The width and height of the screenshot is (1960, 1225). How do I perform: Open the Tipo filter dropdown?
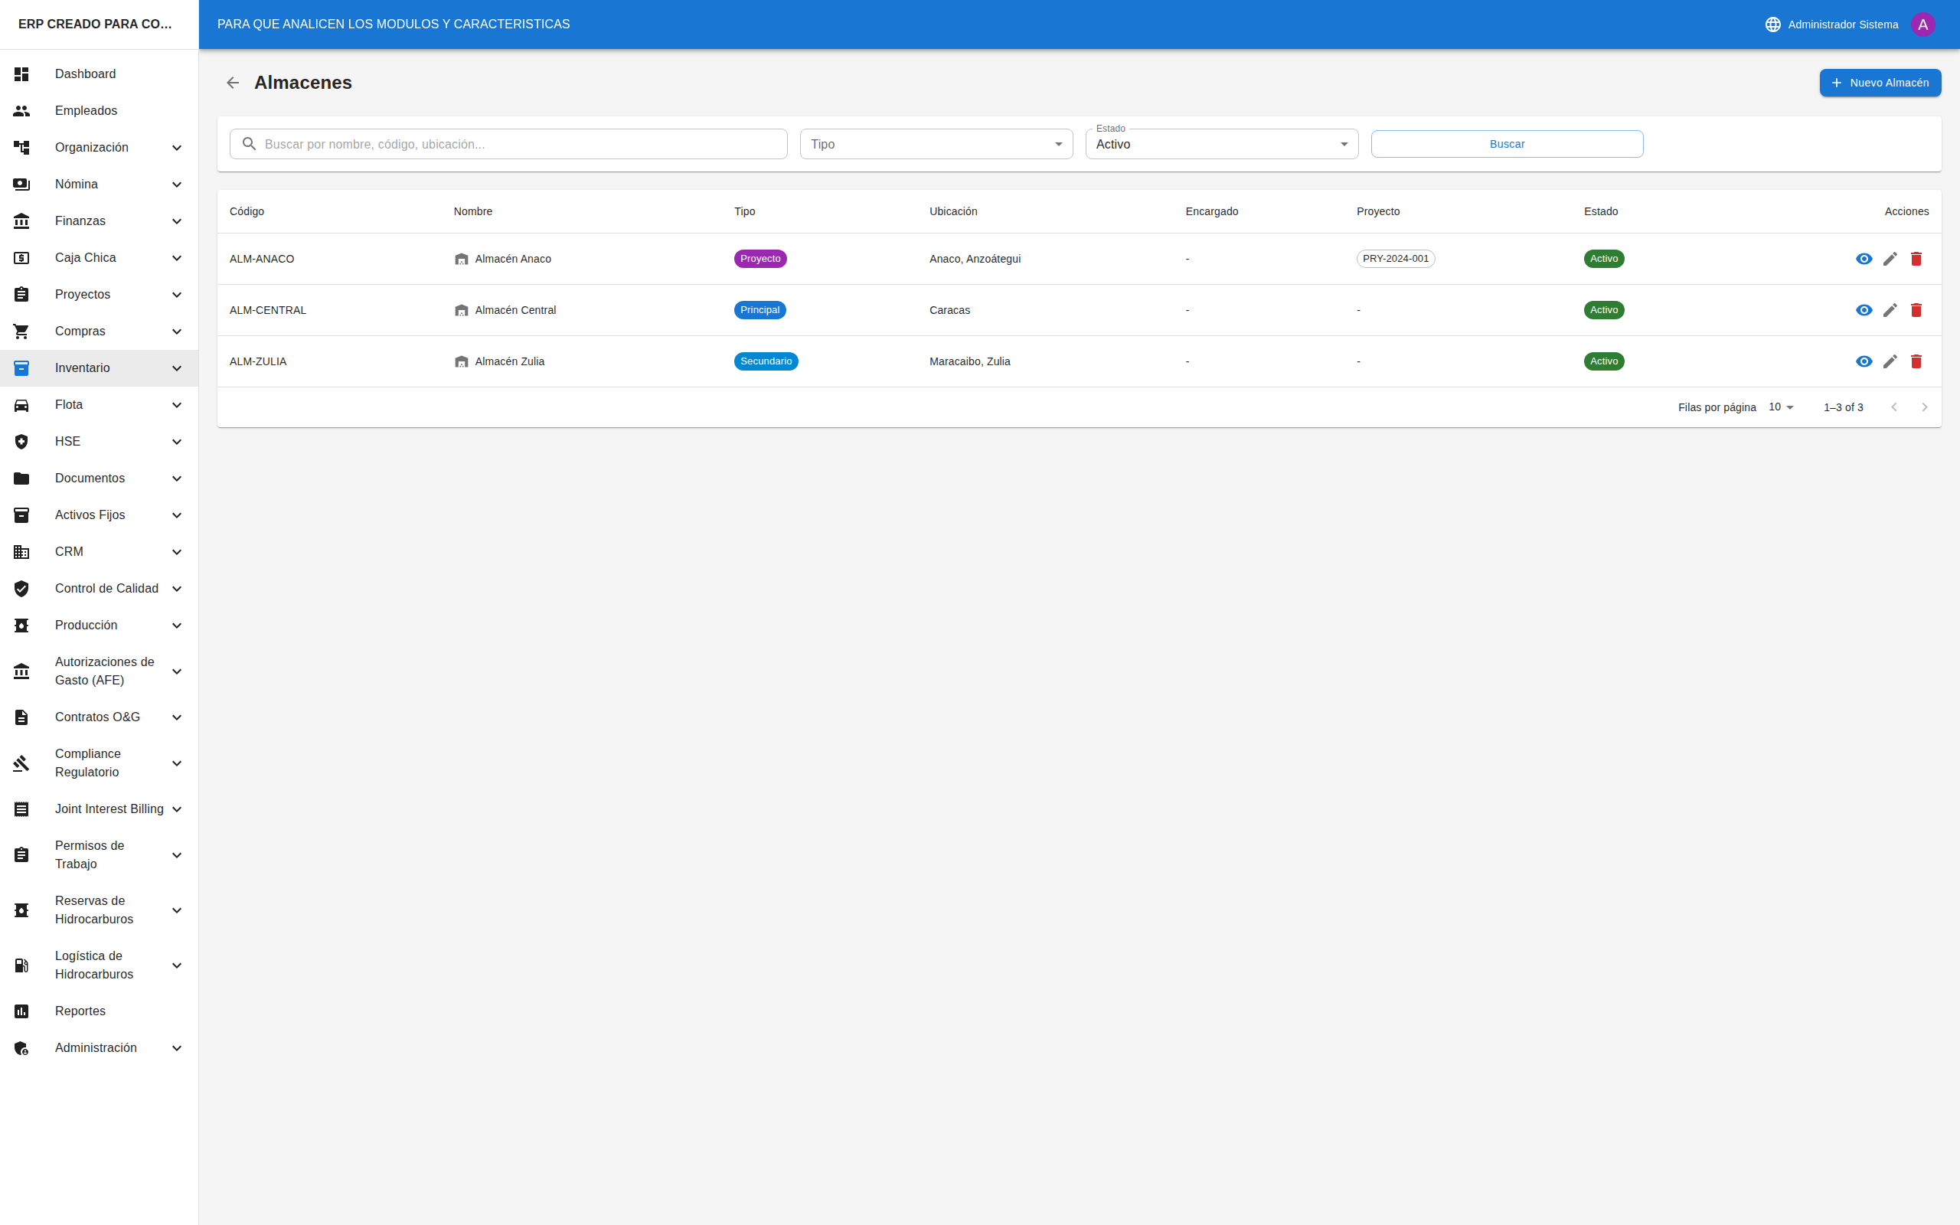coord(936,144)
